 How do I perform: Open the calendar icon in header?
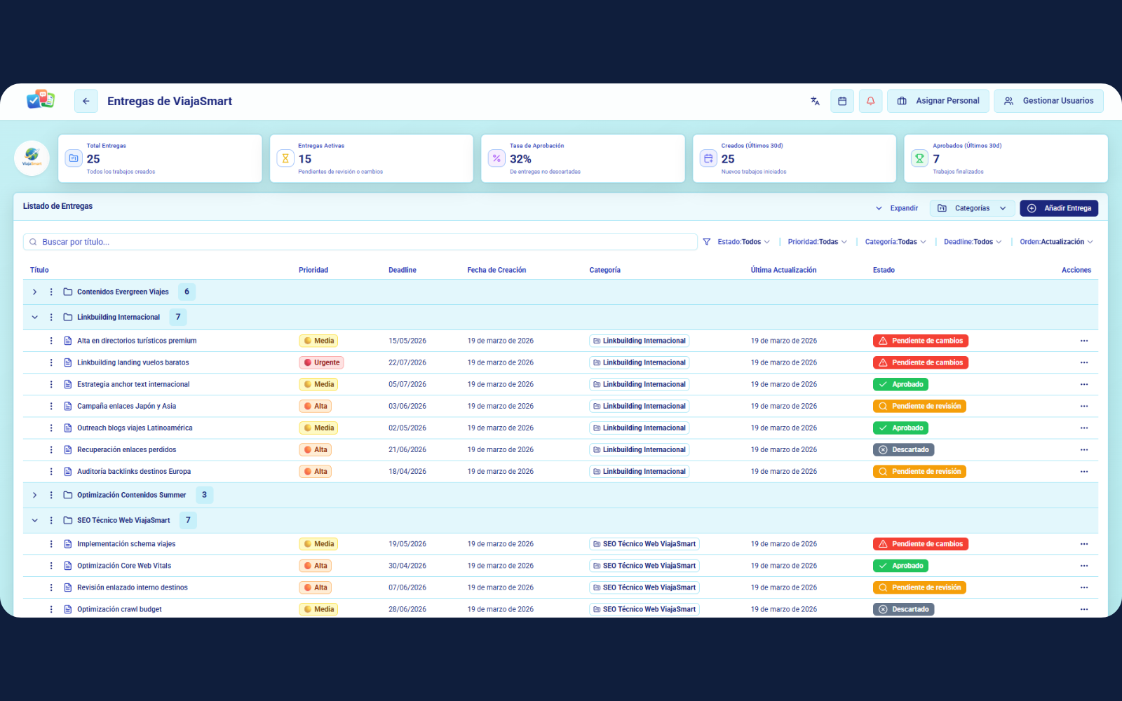pos(842,101)
